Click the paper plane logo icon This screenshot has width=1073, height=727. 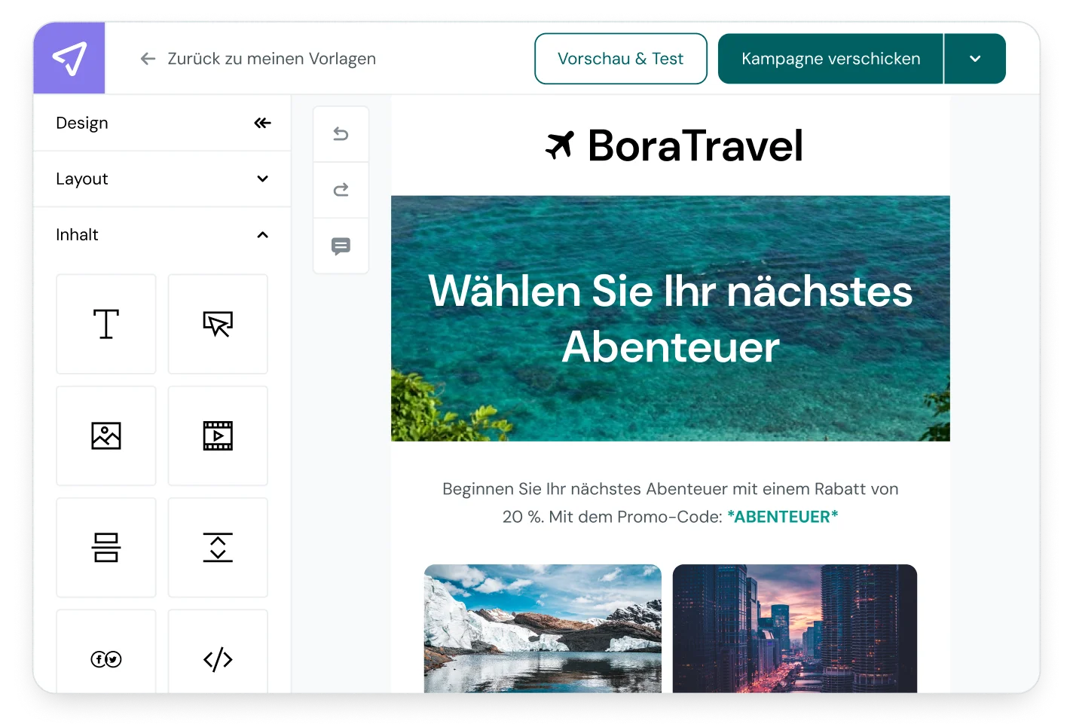69,58
